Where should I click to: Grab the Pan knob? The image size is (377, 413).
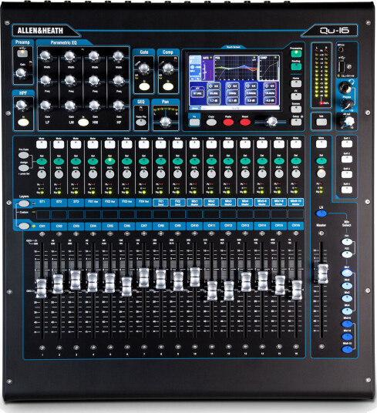tap(166, 122)
